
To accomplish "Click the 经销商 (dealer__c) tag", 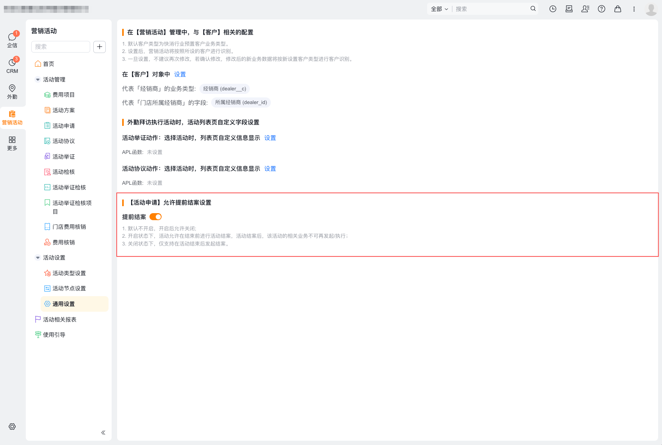I will [224, 89].
